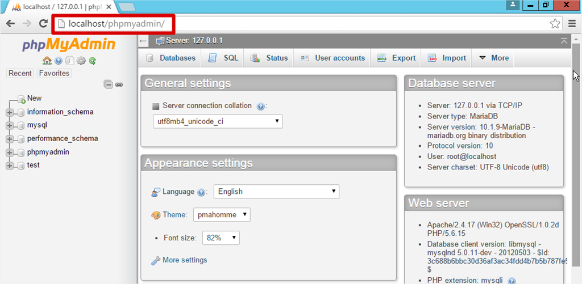Expand the mysql database tree node
Viewport: 582px width, 284px height.
tap(10, 125)
